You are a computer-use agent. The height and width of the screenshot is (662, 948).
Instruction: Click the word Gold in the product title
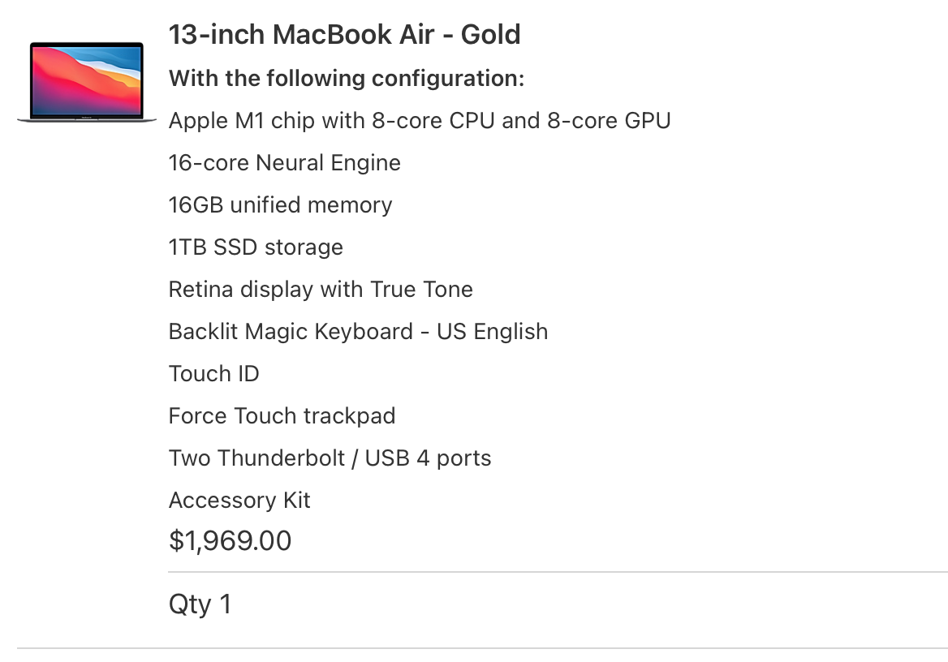(x=490, y=34)
